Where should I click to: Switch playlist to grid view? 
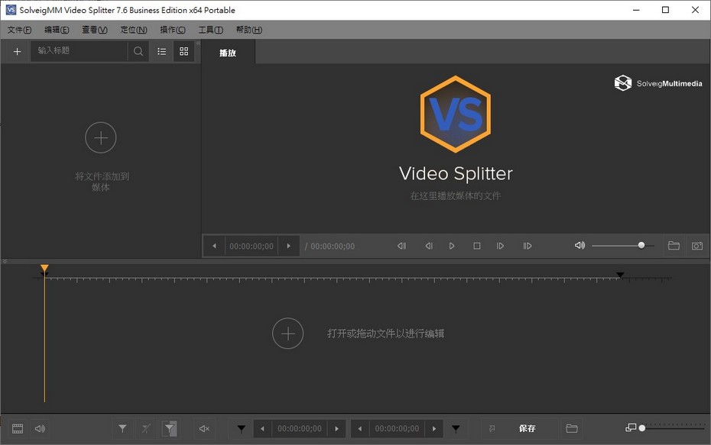coord(183,51)
